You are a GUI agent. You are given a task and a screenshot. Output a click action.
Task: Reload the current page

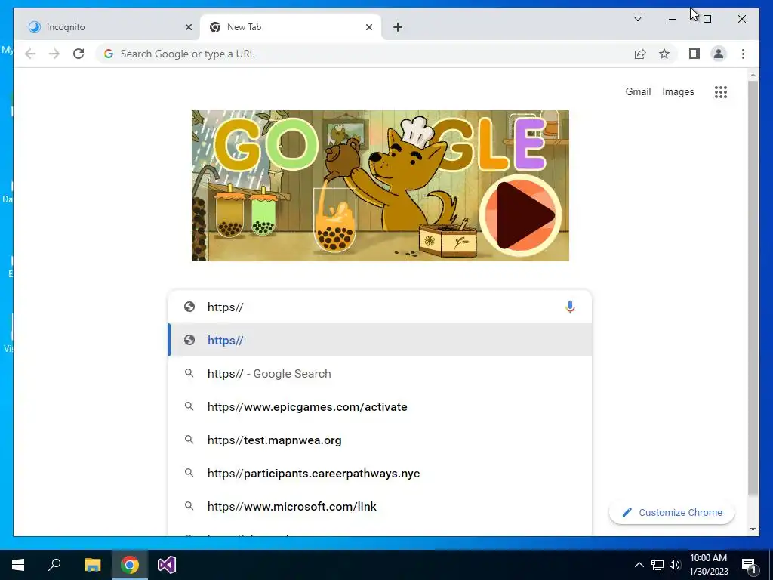tap(79, 54)
